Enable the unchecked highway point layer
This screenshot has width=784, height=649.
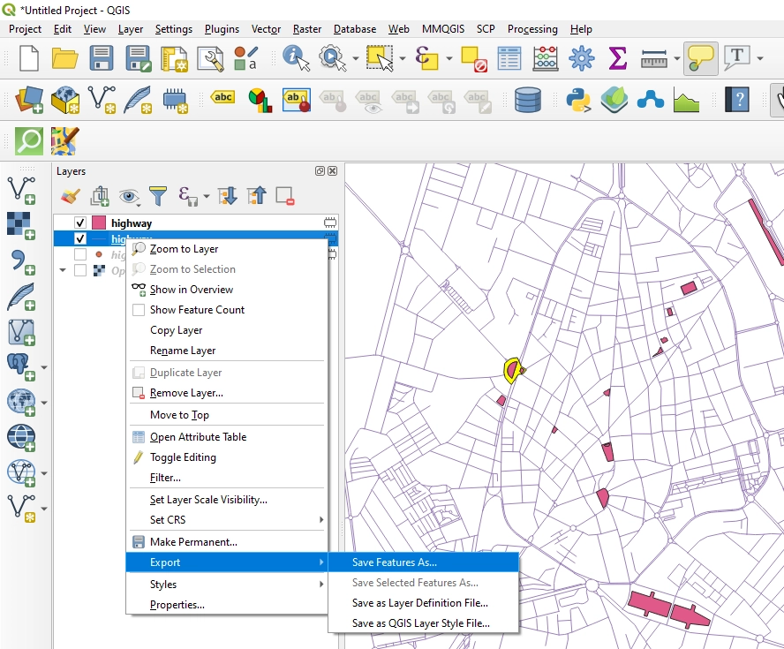pos(80,254)
